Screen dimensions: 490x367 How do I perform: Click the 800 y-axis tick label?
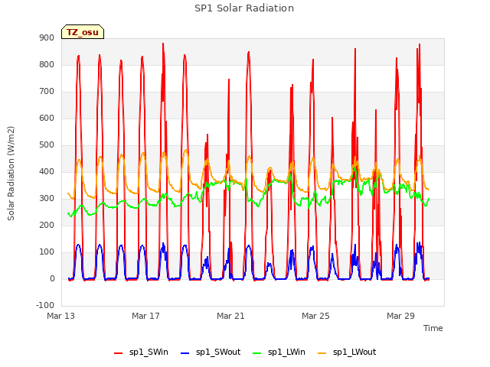click(x=47, y=65)
